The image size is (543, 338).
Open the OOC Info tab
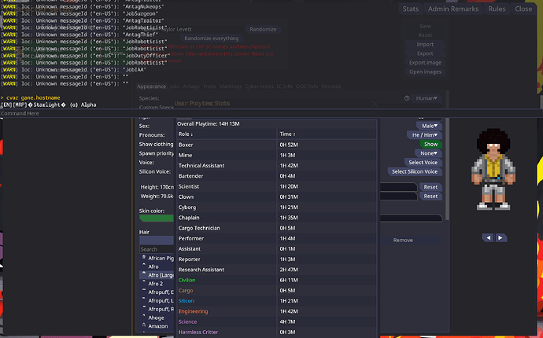click(x=307, y=86)
